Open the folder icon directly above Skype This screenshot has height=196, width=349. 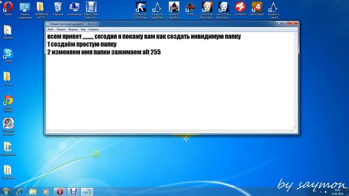(x=8, y=32)
